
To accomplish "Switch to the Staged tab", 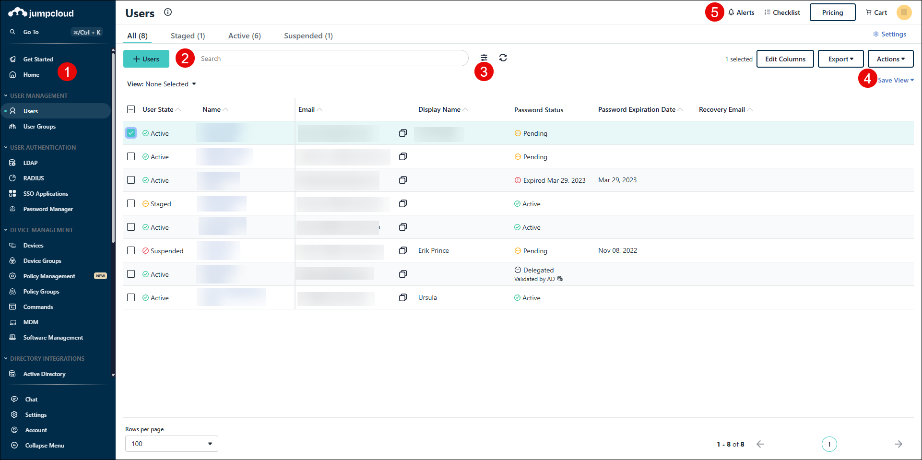I will click(x=188, y=35).
